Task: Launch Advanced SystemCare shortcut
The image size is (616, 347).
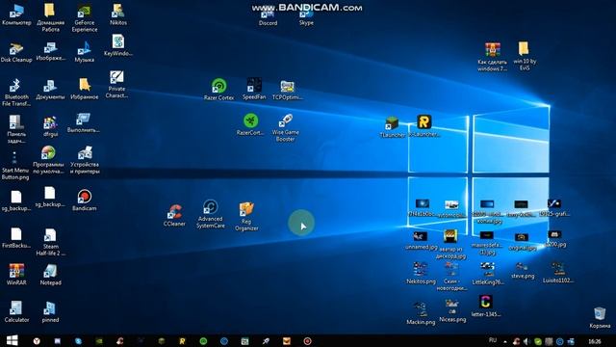Action: (x=210, y=214)
